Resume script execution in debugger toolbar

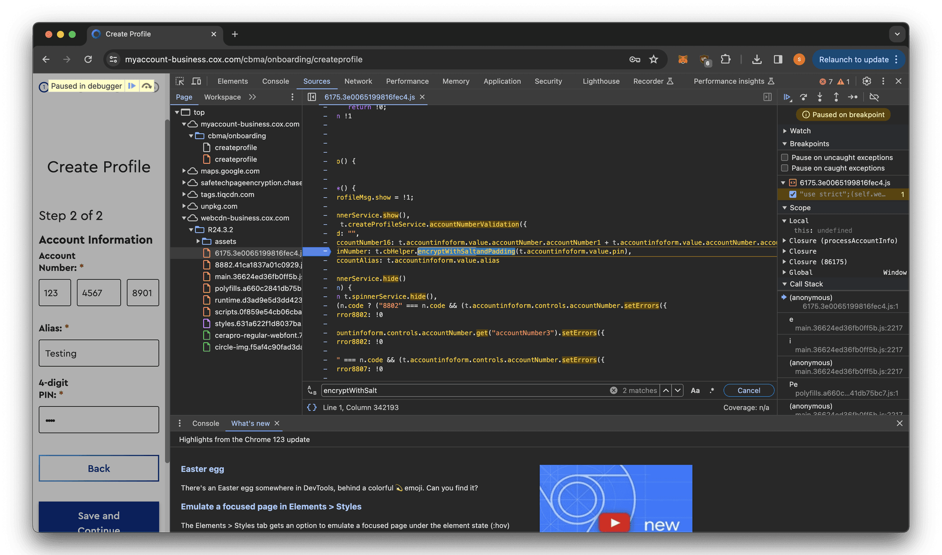click(x=787, y=97)
